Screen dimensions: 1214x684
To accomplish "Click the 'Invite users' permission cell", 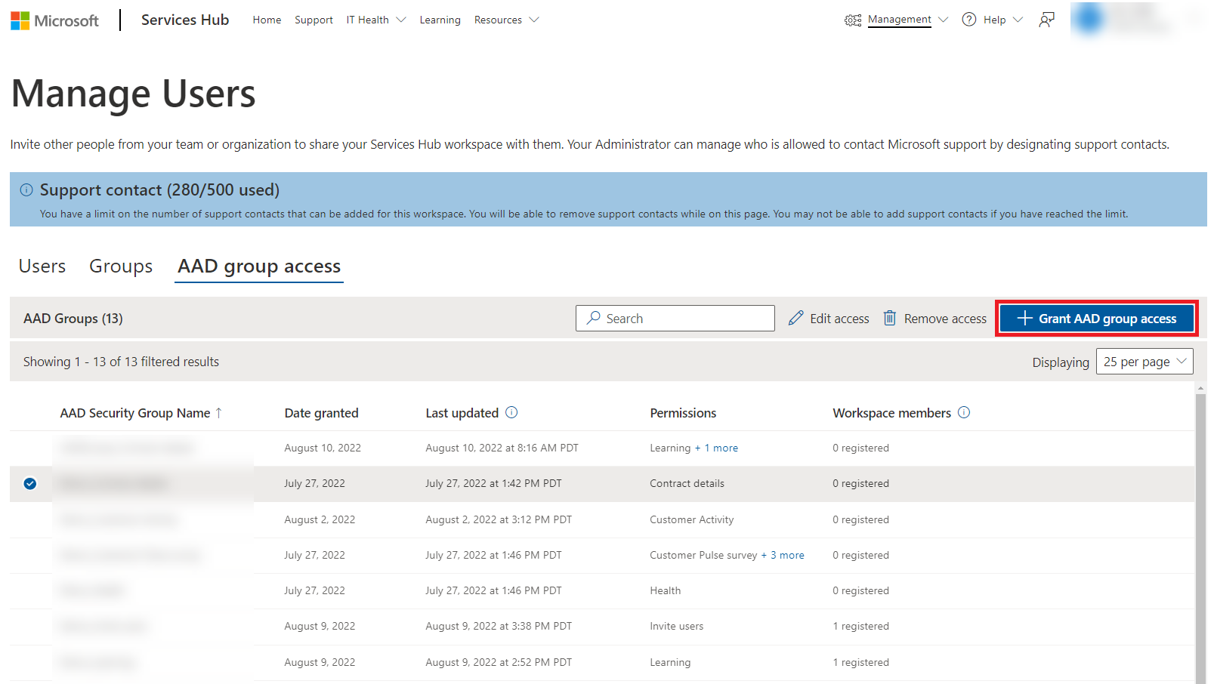I will 676,626.
